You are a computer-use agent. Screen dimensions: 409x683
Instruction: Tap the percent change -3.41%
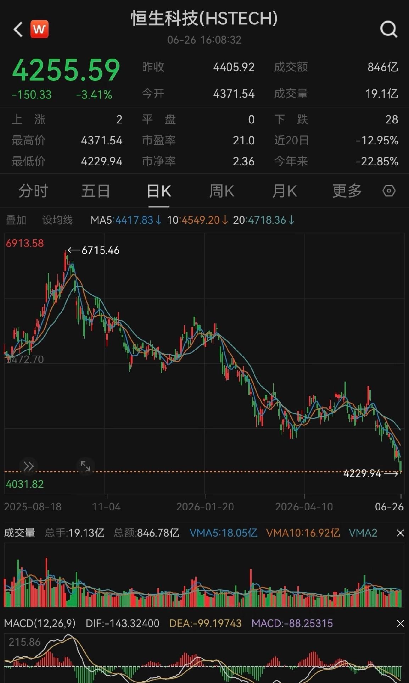tap(94, 95)
